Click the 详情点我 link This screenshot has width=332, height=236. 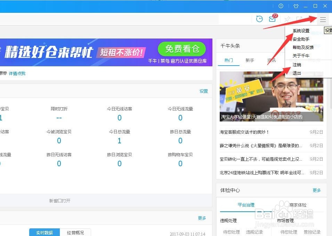tap(17, 74)
